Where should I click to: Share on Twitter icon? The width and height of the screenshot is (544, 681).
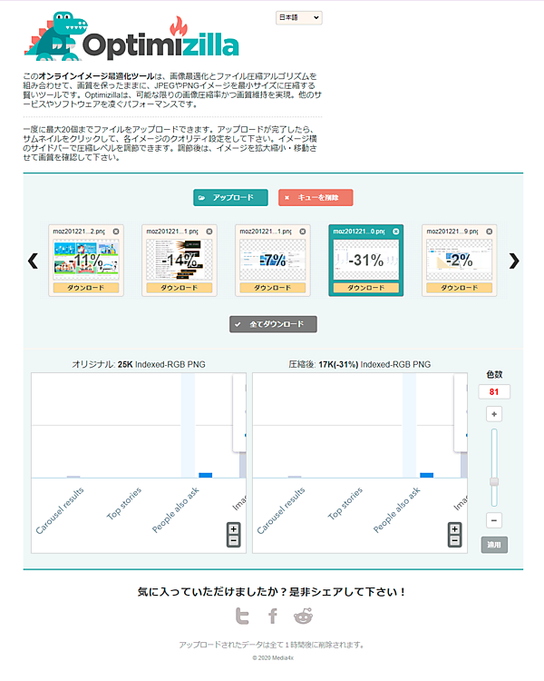click(x=242, y=616)
